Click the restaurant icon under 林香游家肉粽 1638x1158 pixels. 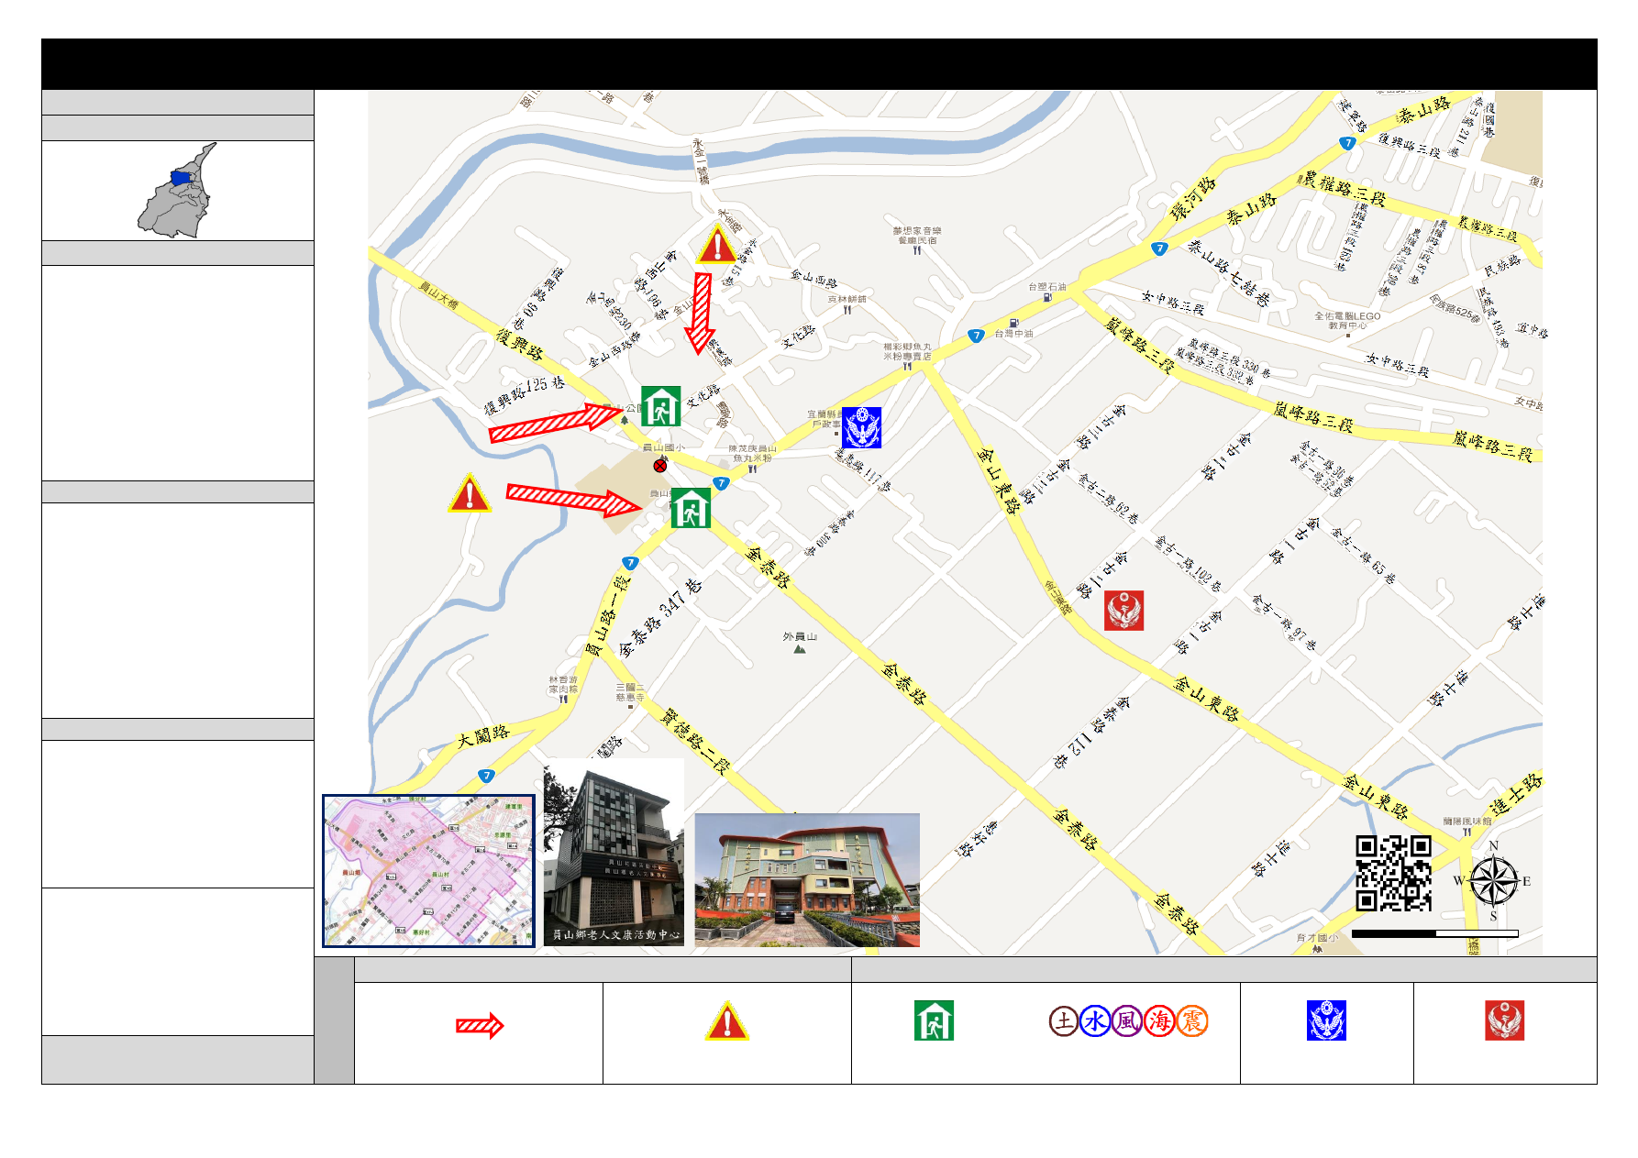pyautogui.click(x=563, y=700)
